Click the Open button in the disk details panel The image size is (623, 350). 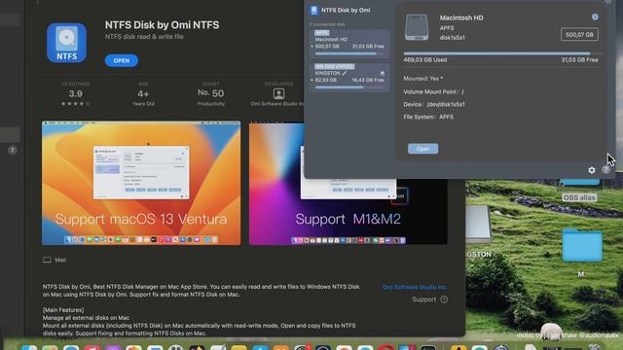(422, 149)
